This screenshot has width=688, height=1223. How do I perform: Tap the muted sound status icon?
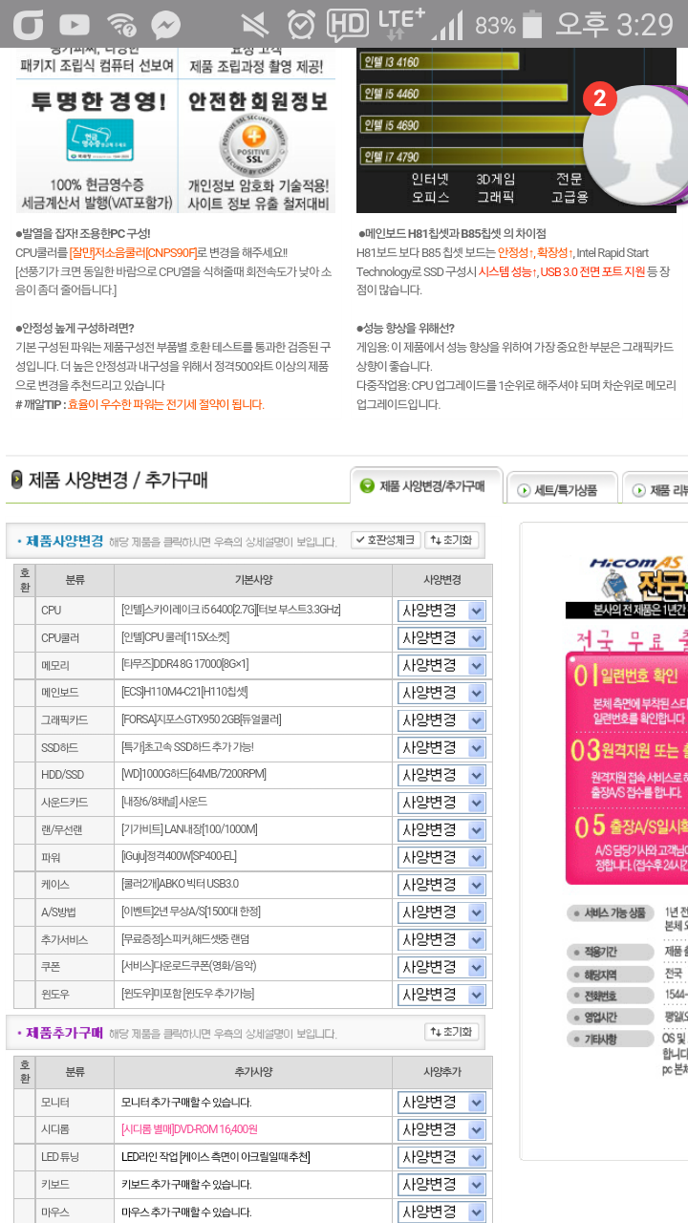tap(254, 24)
